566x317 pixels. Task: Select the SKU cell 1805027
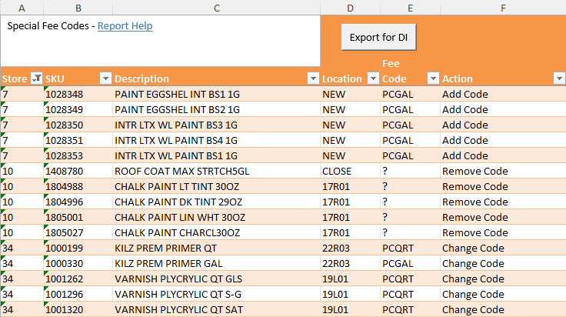coord(78,233)
